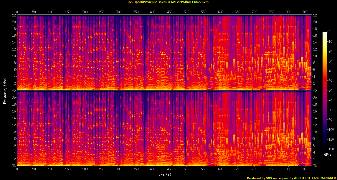337x180 pixels.
Task: Click the dBFS color scale bar
Action: (325, 90)
